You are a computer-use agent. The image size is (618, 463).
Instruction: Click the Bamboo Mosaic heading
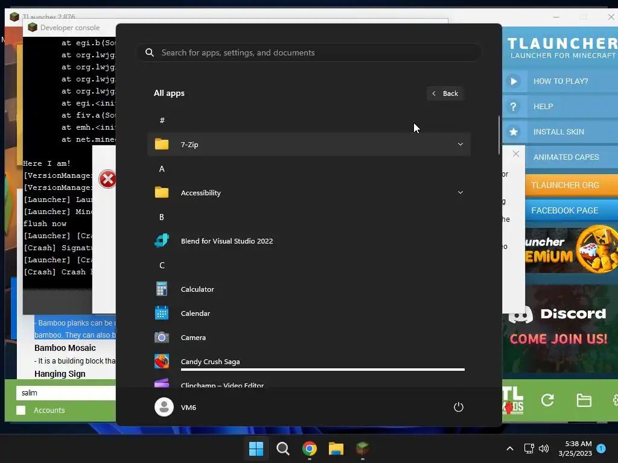pos(65,348)
